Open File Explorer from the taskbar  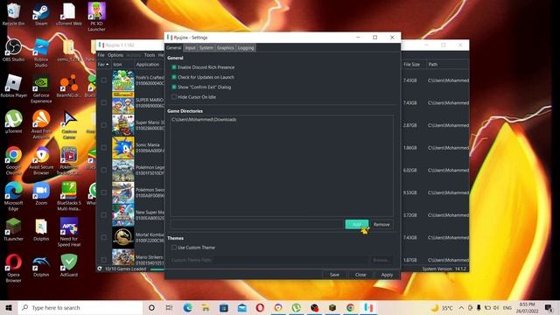(206, 307)
